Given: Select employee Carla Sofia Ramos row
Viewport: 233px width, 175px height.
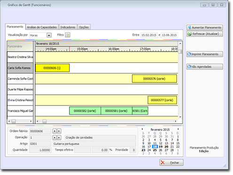Looking at the screenshot, I should click(20, 68).
